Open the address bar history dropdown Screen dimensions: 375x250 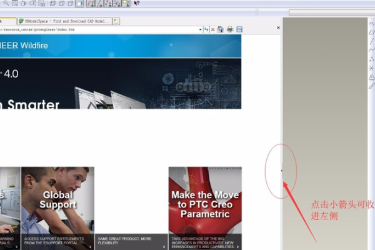201,29
